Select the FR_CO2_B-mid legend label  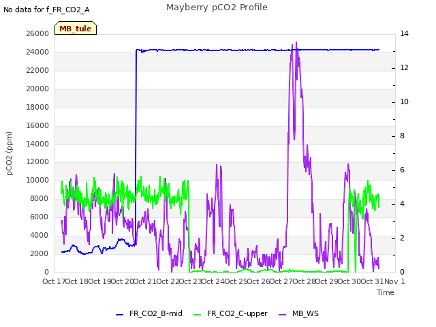(156, 313)
